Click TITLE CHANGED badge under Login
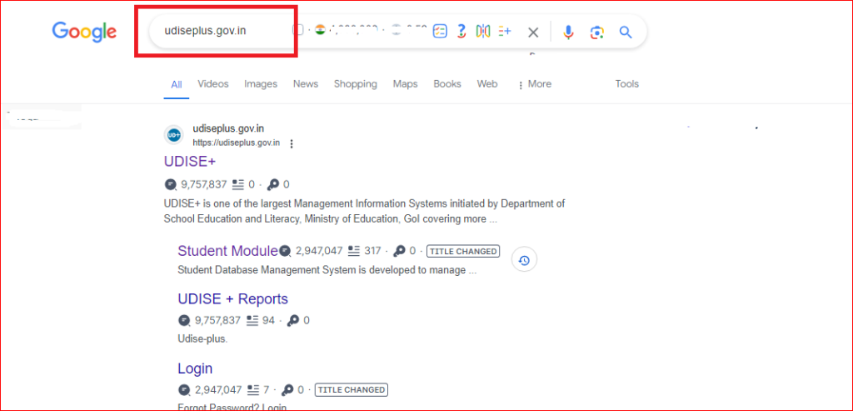 pyautogui.click(x=352, y=390)
